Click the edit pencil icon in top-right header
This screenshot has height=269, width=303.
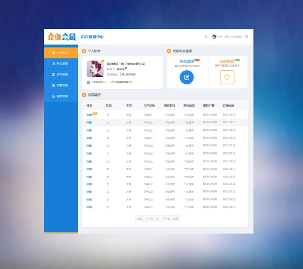(x=246, y=37)
